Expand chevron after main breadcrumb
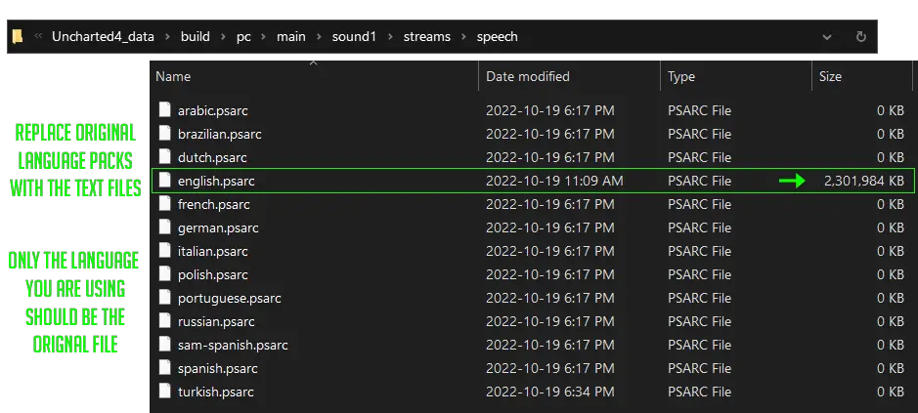 (x=319, y=36)
